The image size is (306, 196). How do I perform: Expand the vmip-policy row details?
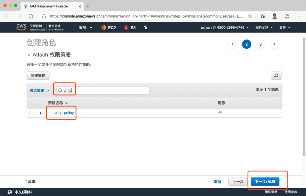coord(41,113)
